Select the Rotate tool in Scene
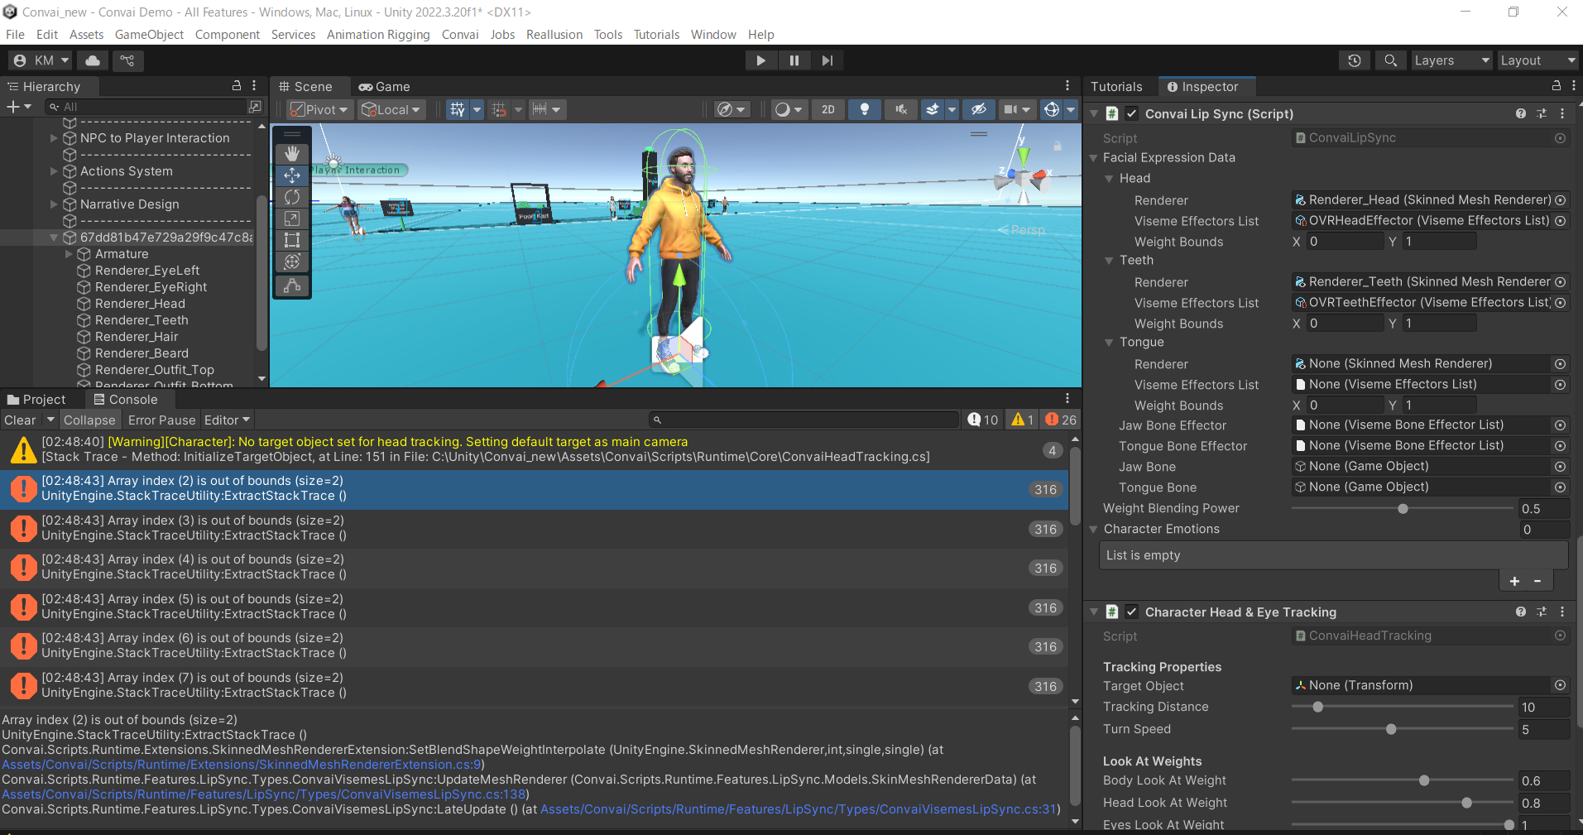The height and width of the screenshot is (835, 1583). tap(292, 197)
